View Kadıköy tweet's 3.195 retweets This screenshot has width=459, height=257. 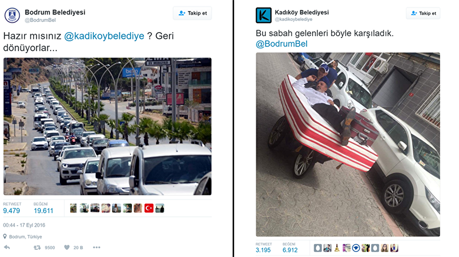(x=264, y=248)
